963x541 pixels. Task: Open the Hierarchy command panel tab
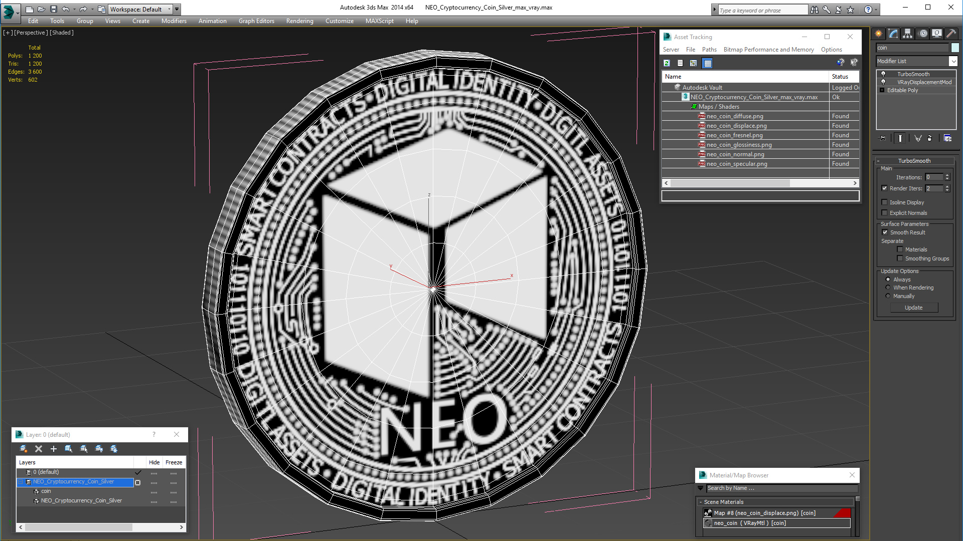point(908,34)
